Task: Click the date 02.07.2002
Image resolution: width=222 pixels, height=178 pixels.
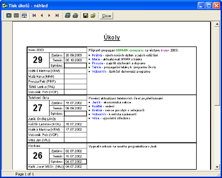Action: (x=74, y=151)
